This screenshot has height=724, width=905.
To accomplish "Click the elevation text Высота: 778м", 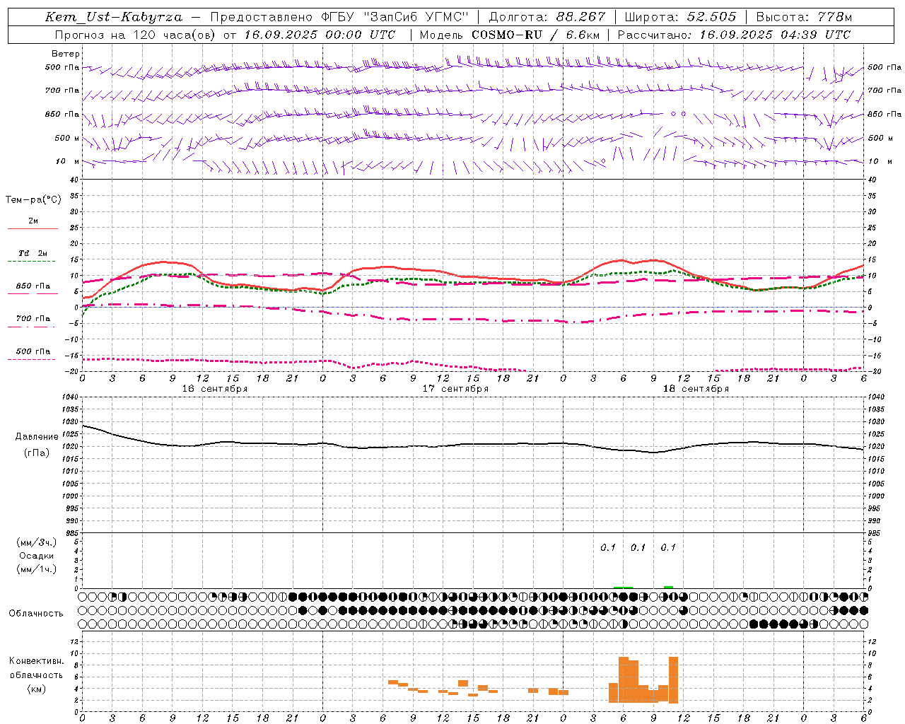I will point(804,17).
